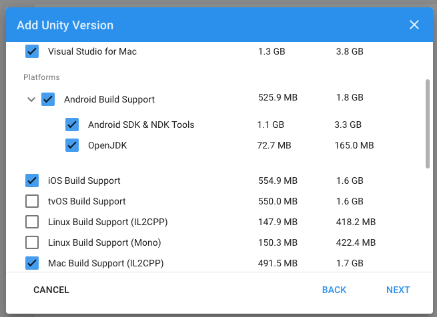Click the Add Unity Version title text
Image resolution: width=437 pixels, height=317 pixels.
coord(65,25)
